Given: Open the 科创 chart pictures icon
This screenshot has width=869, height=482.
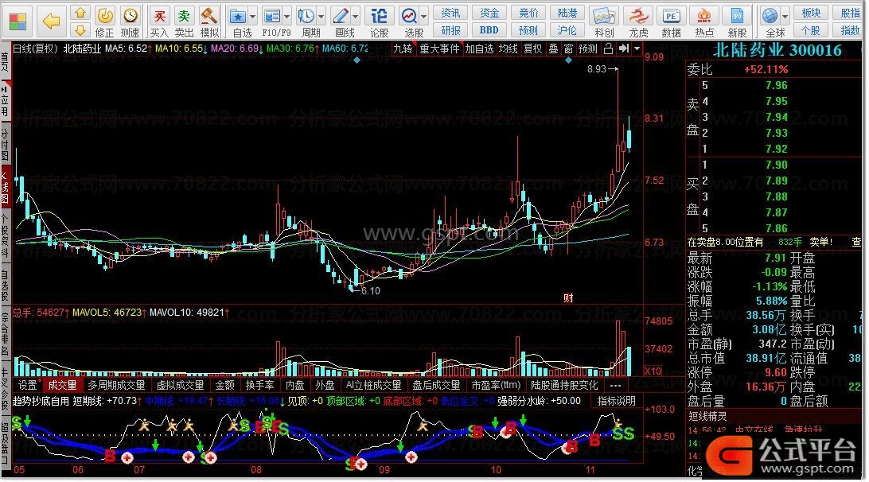Looking at the screenshot, I should point(603,16).
